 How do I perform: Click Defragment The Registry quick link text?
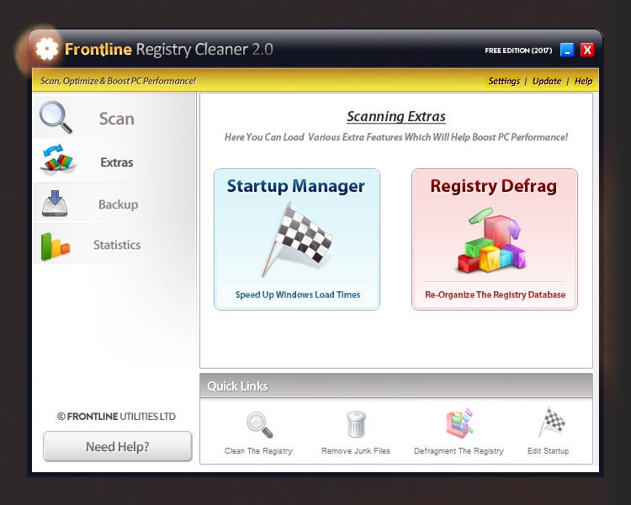(459, 451)
